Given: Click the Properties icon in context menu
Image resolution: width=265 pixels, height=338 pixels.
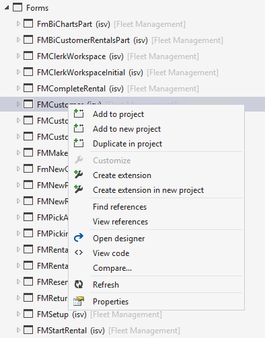Looking at the screenshot, I should 79,301.
